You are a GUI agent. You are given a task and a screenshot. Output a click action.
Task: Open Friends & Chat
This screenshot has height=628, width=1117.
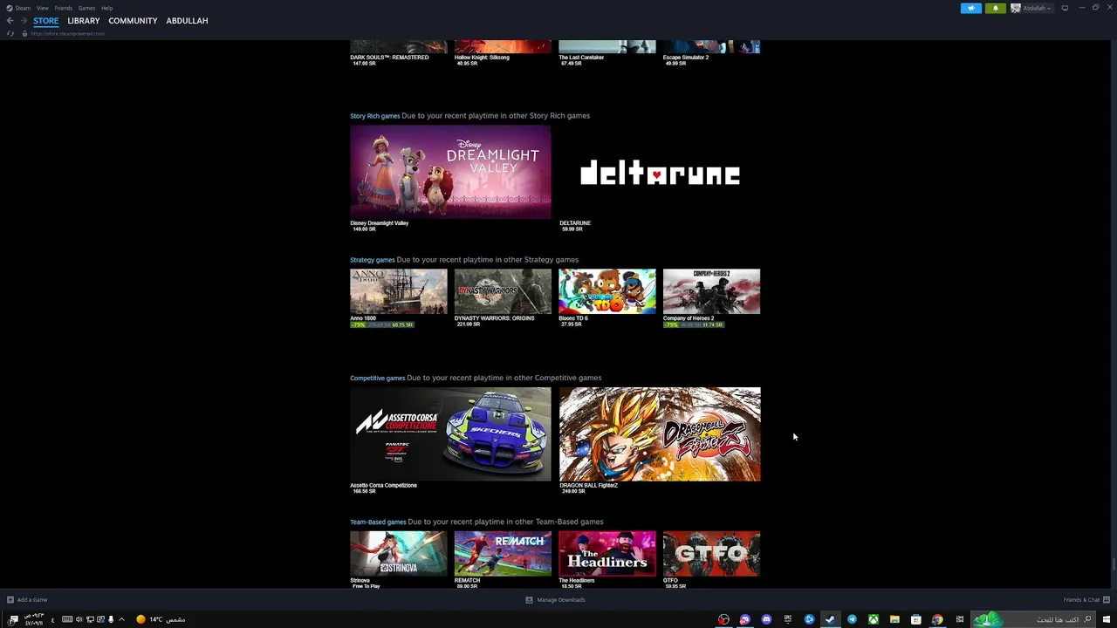(x=1086, y=600)
